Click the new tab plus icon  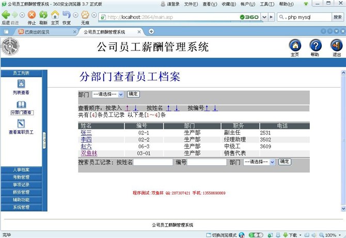(151, 31)
